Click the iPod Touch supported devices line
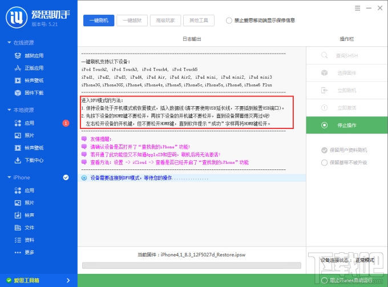The image size is (388, 287). point(139,69)
